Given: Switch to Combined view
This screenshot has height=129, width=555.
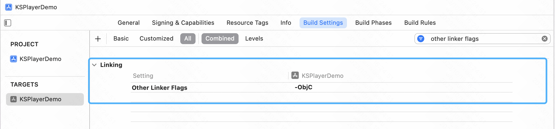Looking at the screenshot, I should point(220,39).
